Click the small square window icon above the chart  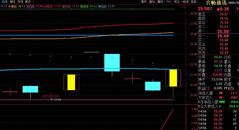[x=184, y=7]
